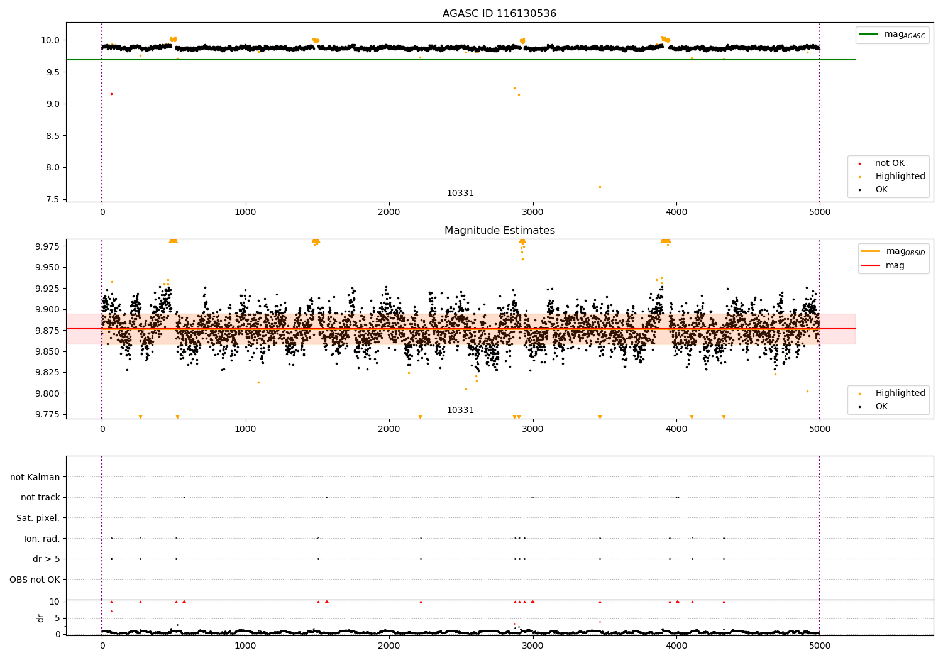
Task: Click the black OK marker in top legend
Action: (x=859, y=190)
